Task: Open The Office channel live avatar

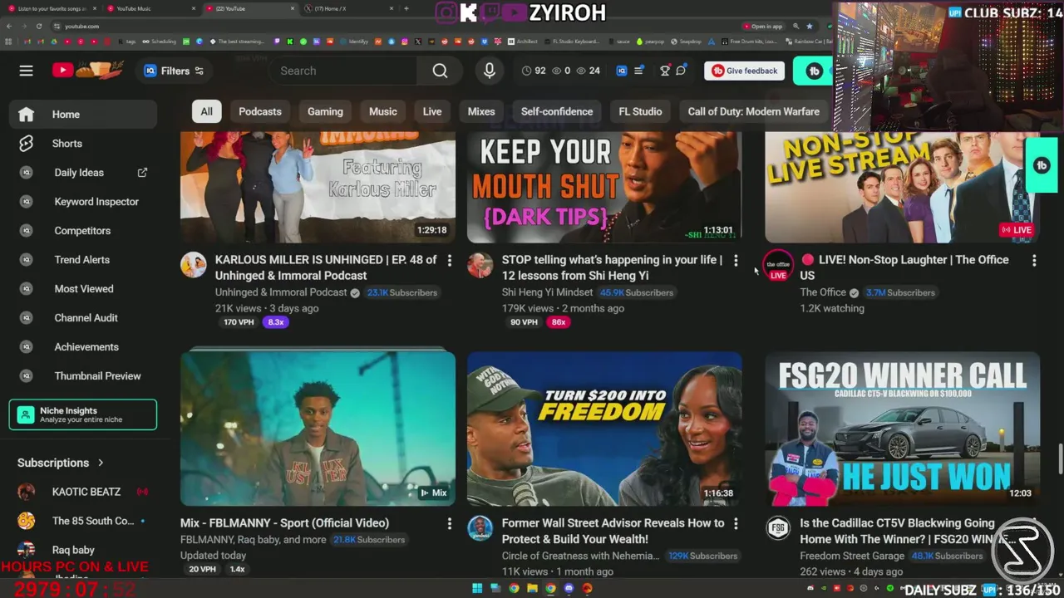Action: tap(778, 265)
